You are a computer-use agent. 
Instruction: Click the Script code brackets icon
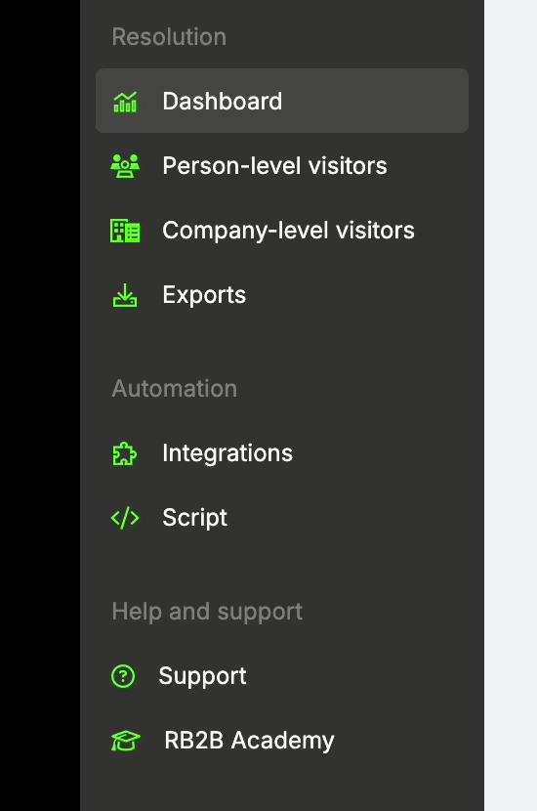pyautogui.click(x=125, y=518)
